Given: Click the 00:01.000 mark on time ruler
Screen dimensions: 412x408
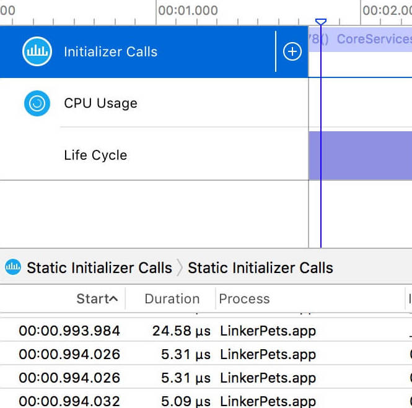Looking at the screenshot, I should (188, 11).
